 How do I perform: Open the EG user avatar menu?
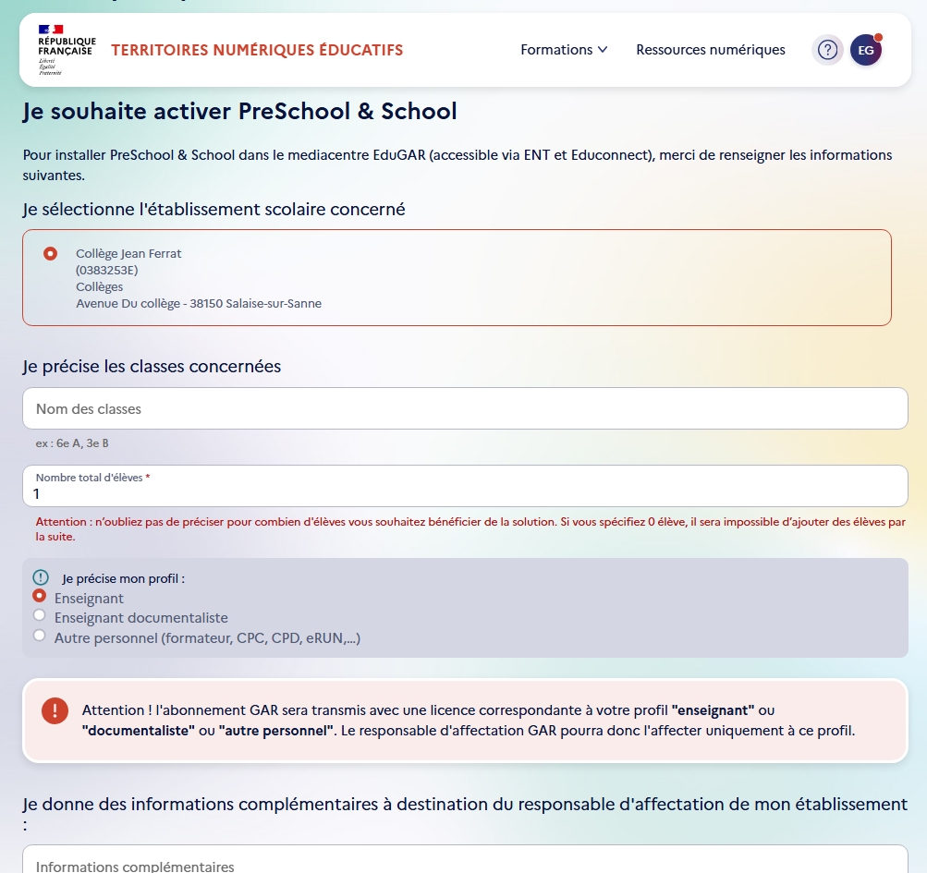[865, 50]
